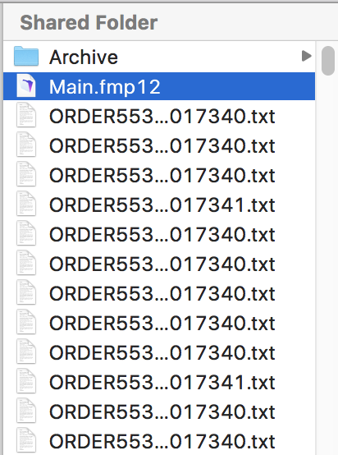Image resolution: width=338 pixels, height=455 pixels.
Task: Click the blue Archive folder icon
Action: click(x=26, y=56)
